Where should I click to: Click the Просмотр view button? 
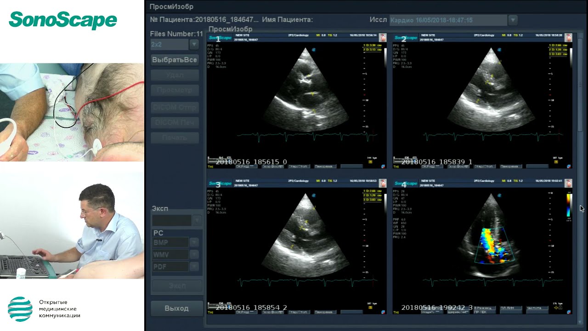click(x=175, y=90)
